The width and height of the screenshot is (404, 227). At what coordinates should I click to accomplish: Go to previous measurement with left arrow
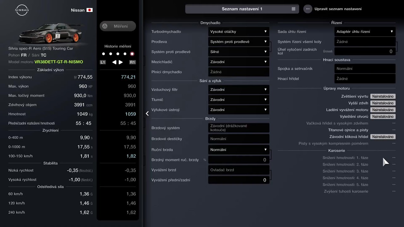(x=114, y=62)
